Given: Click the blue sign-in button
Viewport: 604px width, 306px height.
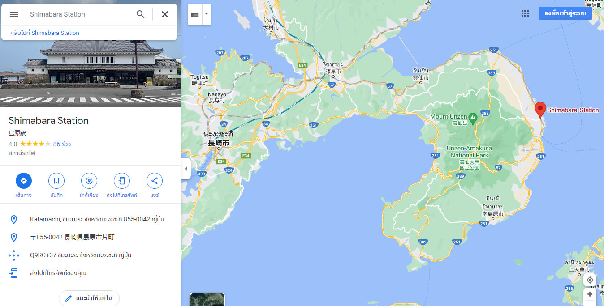Looking at the screenshot, I should point(565,13).
